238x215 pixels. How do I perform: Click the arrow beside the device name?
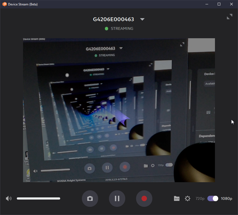click(142, 19)
